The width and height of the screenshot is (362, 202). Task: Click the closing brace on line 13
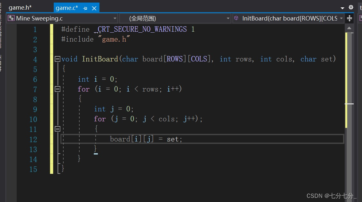[95, 149]
